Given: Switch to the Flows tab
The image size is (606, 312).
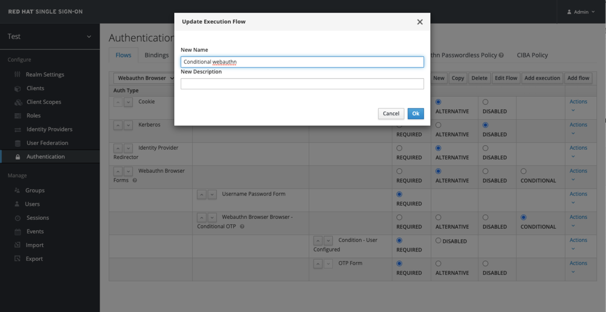Looking at the screenshot, I should click(123, 55).
